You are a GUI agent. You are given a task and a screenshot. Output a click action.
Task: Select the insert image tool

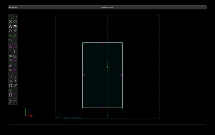15,26
